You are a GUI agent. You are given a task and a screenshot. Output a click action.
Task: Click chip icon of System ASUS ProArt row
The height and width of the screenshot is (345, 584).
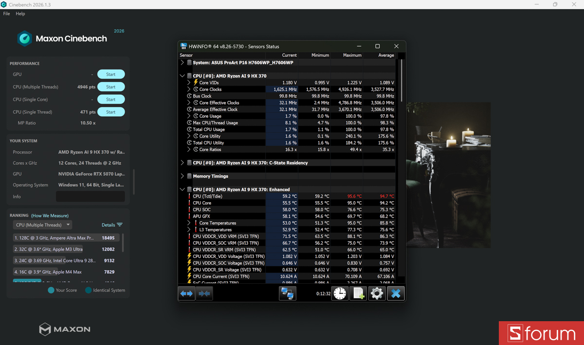[x=189, y=63]
